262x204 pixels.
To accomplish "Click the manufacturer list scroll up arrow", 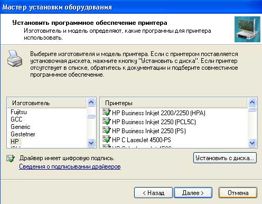I will click(91, 102).
